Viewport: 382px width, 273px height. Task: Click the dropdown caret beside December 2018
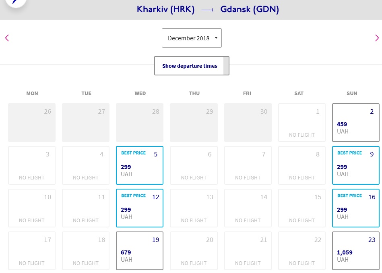click(216, 38)
